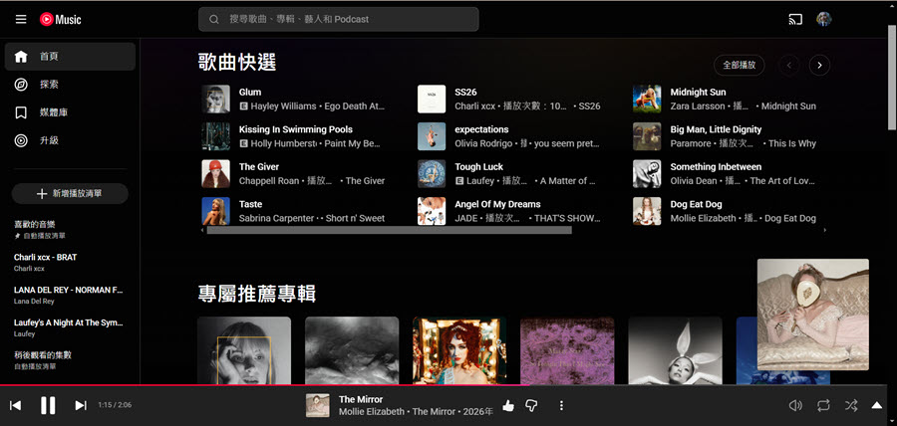This screenshot has width=897, height=426.
Task: Open 稍後觀看的集數 playlist
Action: pyautogui.click(x=70, y=359)
